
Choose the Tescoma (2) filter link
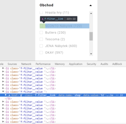[x=55, y=39]
